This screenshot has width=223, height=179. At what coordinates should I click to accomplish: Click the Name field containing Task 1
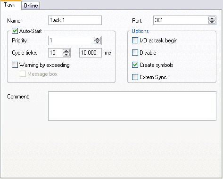click(x=75, y=20)
